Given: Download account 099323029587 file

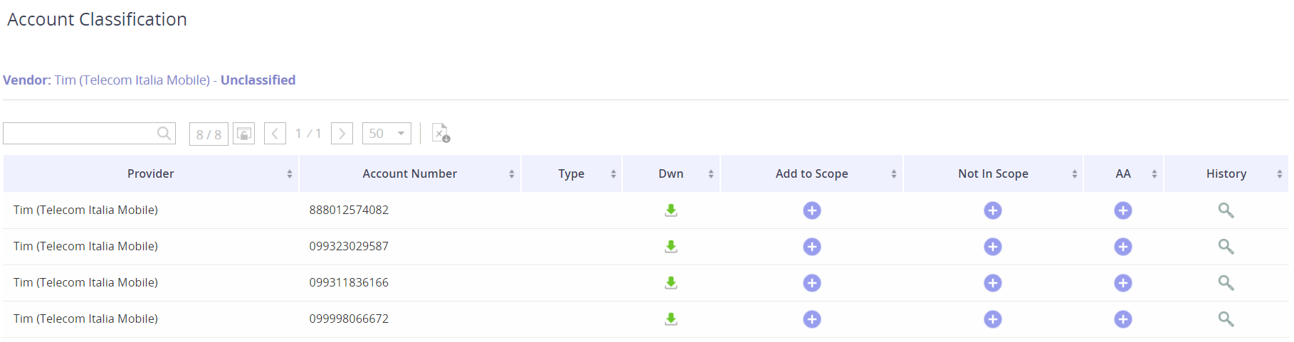Looking at the screenshot, I should coord(670,247).
